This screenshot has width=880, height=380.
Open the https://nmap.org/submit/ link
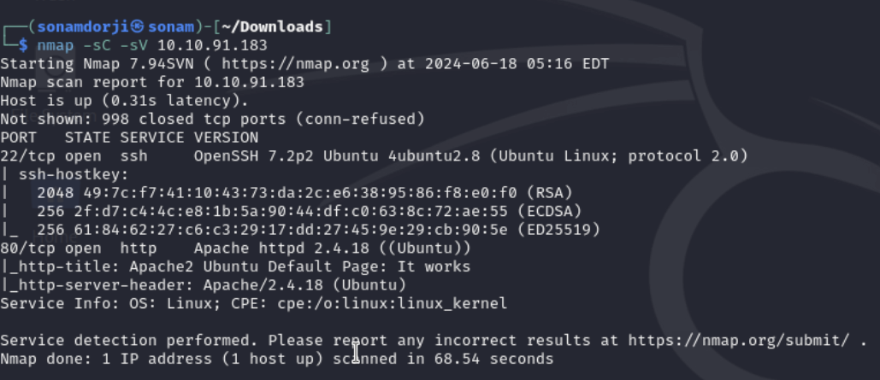pyautogui.click(x=739, y=340)
